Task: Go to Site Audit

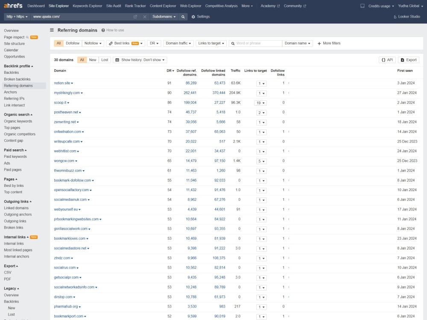Action: coord(113,6)
